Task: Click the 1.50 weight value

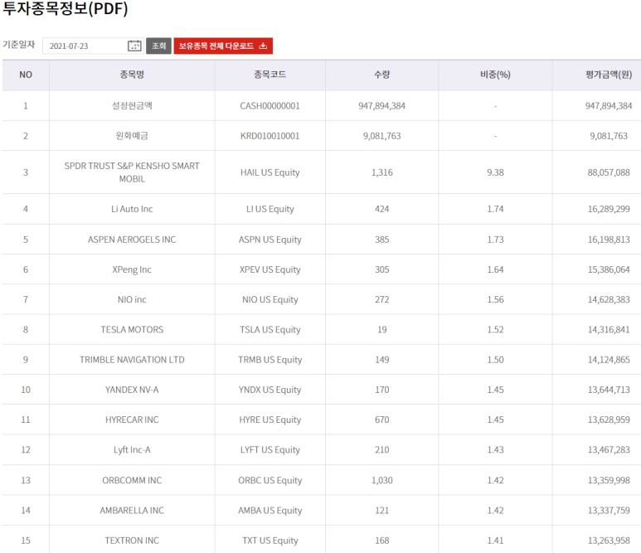Action: pyautogui.click(x=495, y=360)
